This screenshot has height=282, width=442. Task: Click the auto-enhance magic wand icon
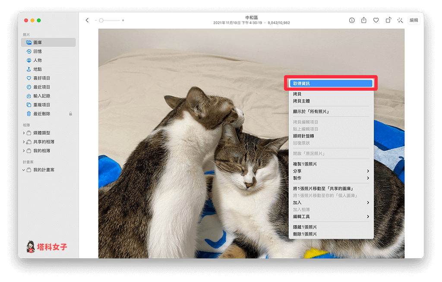[x=400, y=20]
